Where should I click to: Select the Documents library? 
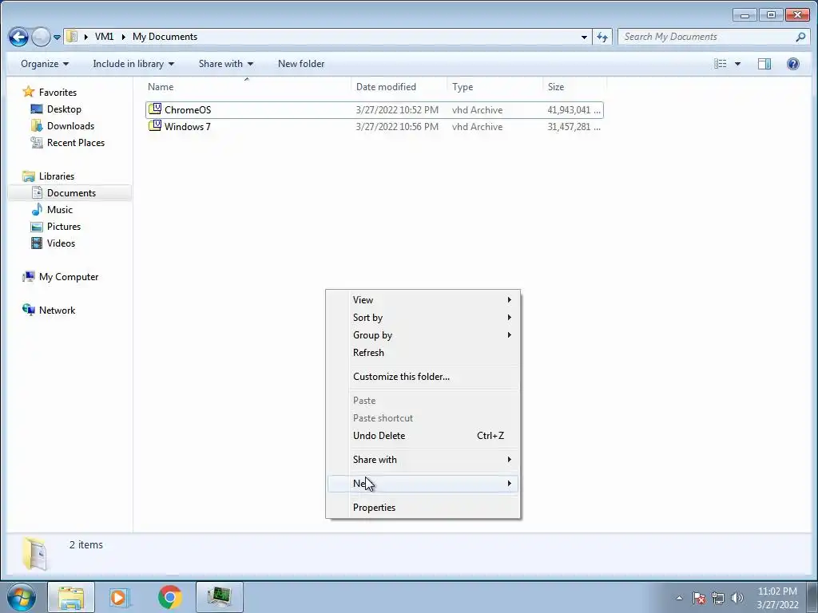(x=71, y=193)
